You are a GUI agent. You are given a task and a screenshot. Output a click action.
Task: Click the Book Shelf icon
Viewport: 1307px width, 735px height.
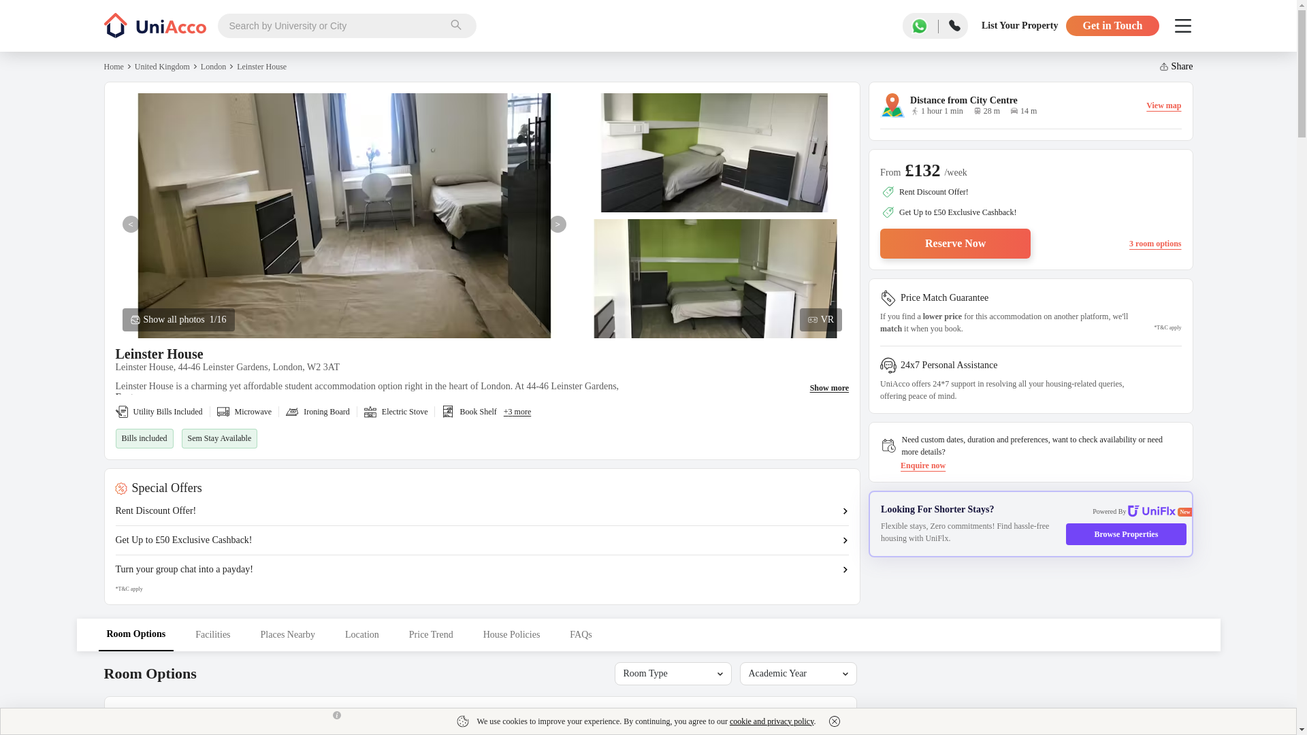[x=448, y=412]
